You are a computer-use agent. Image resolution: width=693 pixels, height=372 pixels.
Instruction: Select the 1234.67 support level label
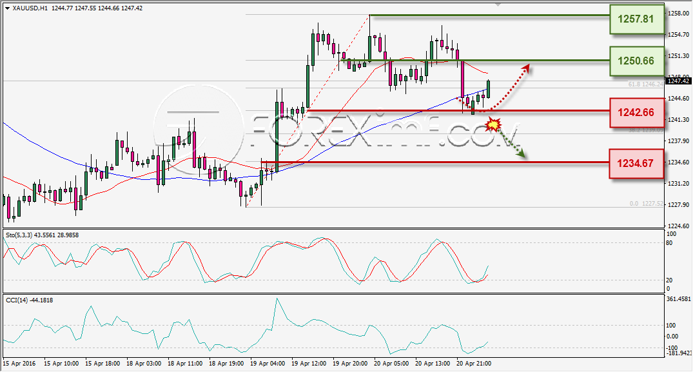click(636, 164)
